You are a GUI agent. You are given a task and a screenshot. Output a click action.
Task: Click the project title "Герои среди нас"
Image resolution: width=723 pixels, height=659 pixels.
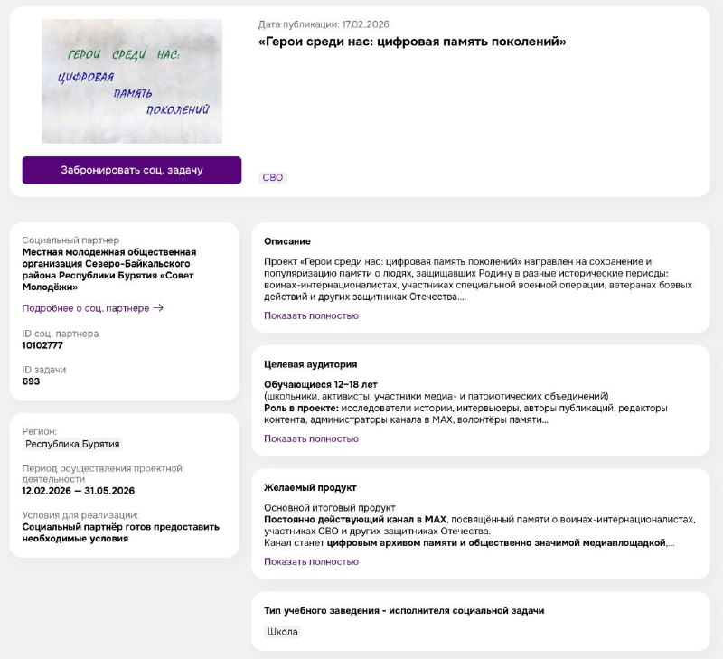click(x=412, y=42)
